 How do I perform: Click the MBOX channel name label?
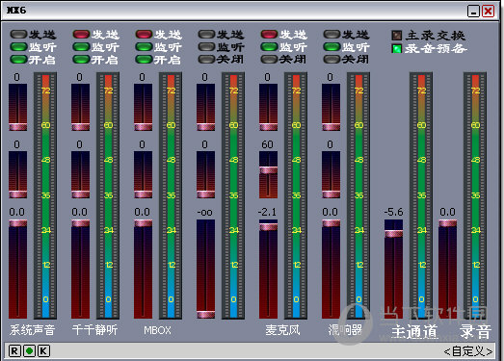click(157, 330)
